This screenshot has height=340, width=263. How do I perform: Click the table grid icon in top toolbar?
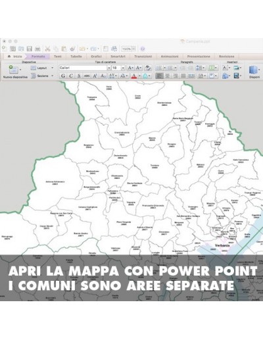12,49
